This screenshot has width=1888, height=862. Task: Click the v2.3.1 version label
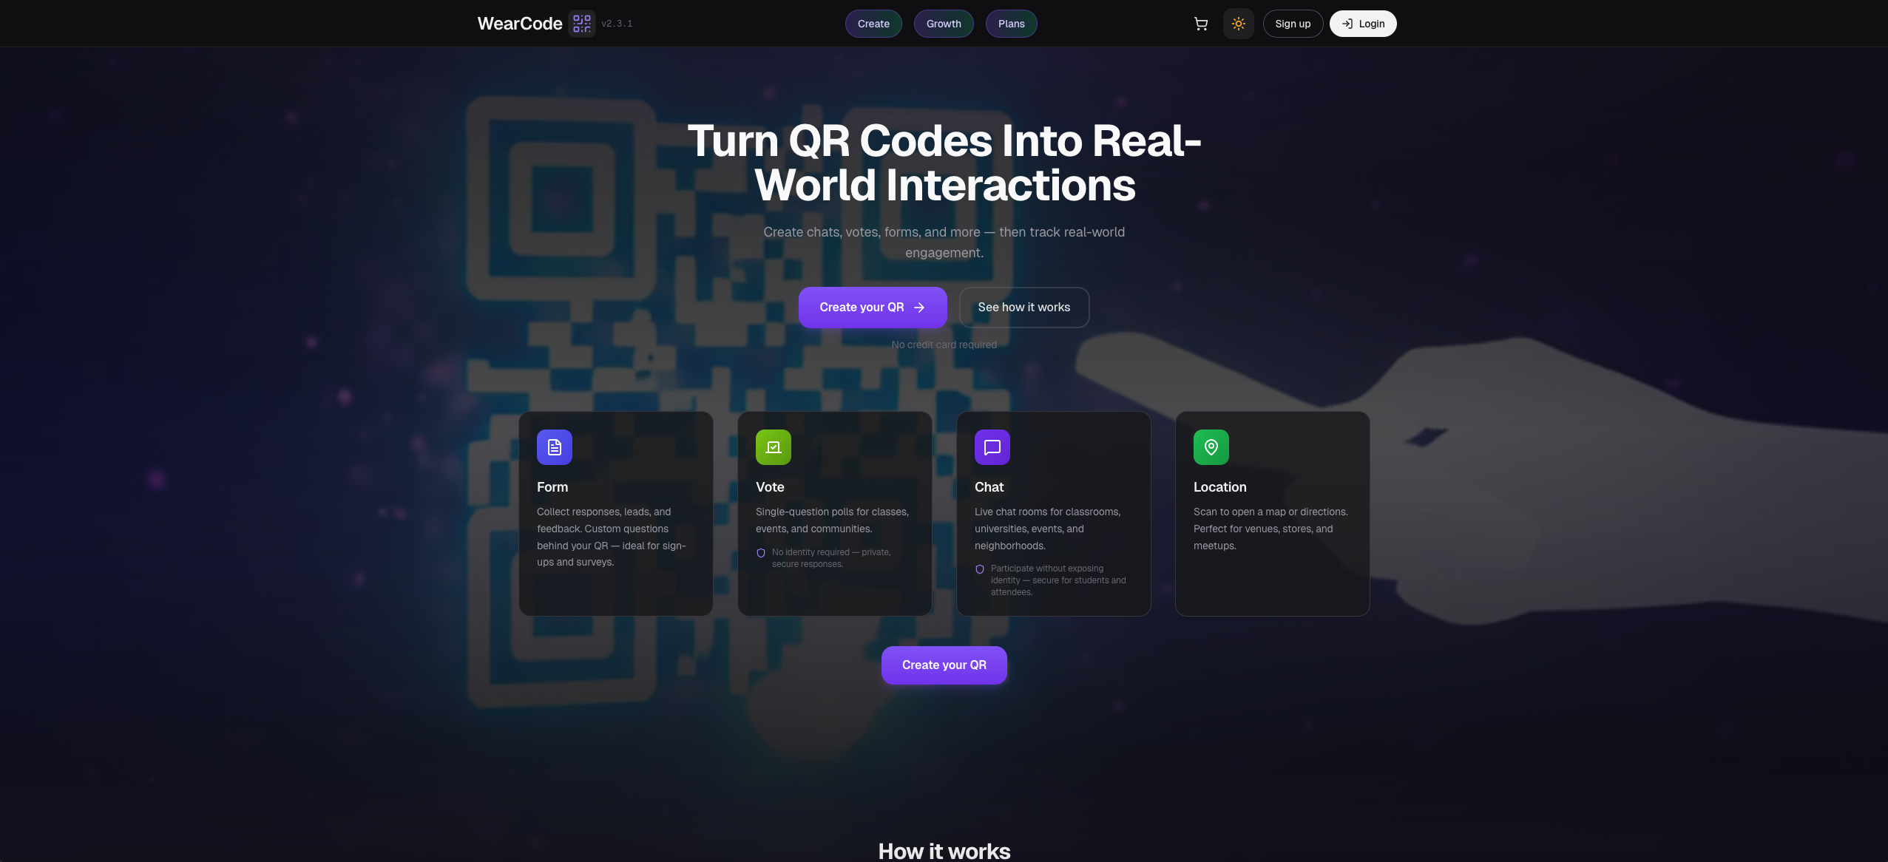[617, 24]
